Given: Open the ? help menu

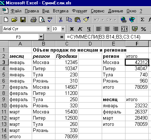Looking at the screenshot, I should (141, 11).
